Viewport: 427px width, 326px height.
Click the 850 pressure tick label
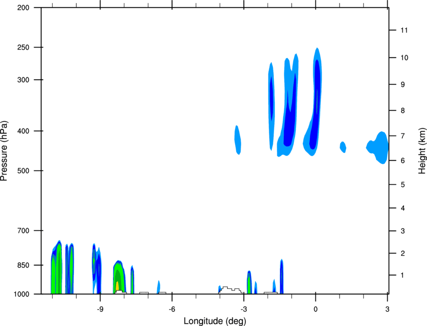coord(23,265)
